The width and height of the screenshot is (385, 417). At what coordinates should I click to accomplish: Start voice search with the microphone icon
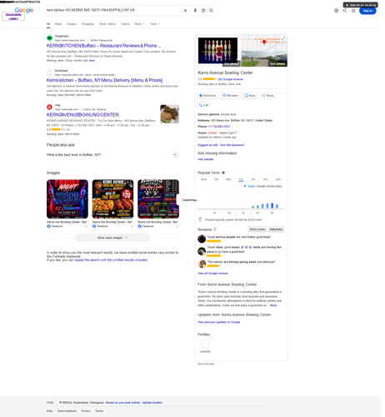pos(195,11)
